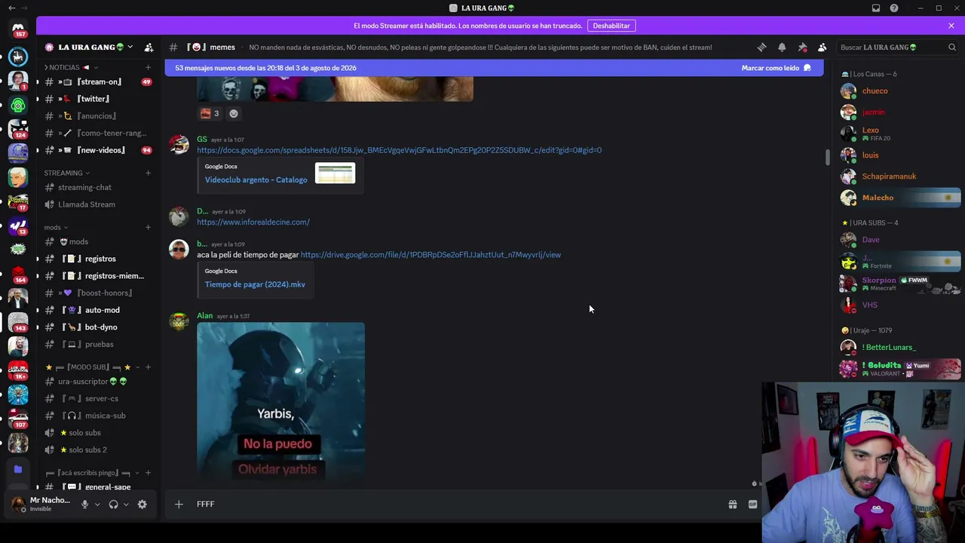Open the green headphones server icon
The width and height of the screenshot is (965, 543).
pyautogui.click(x=18, y=105)
